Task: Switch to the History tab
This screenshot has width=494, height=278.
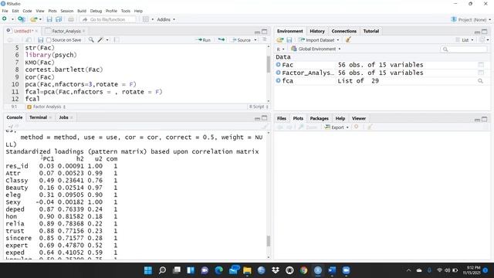Action: point(317,31)
